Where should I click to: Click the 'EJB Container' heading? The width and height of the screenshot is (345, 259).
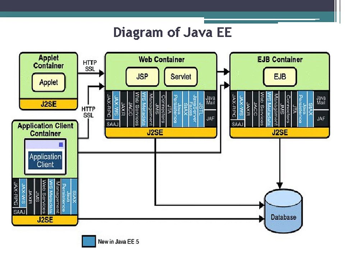(x=280, y=59)
